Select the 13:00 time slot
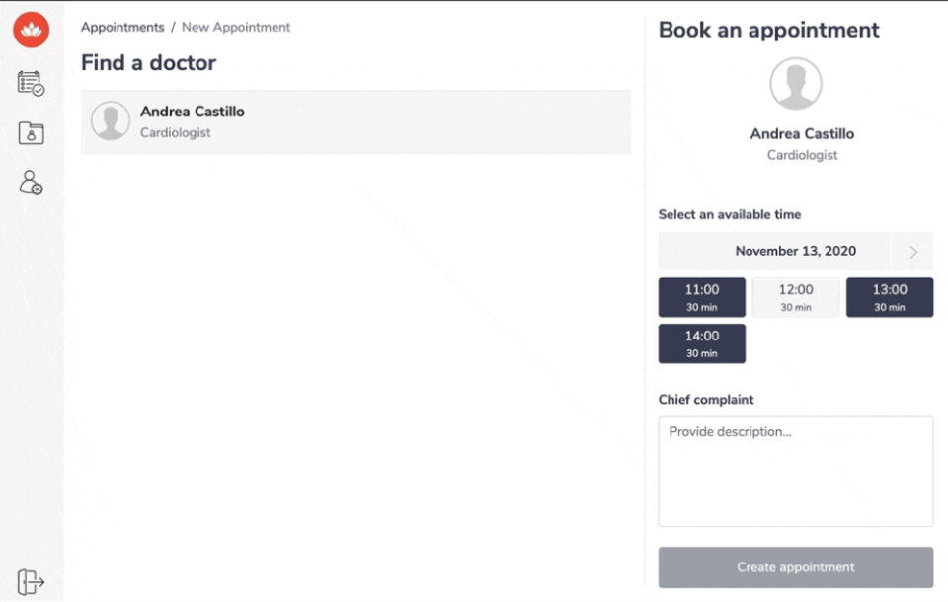The height and width of the screenshot is (602, 948). pyautogui.click(x=889, y=297)
